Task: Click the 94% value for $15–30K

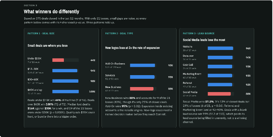Action: (x=93, y=70)
